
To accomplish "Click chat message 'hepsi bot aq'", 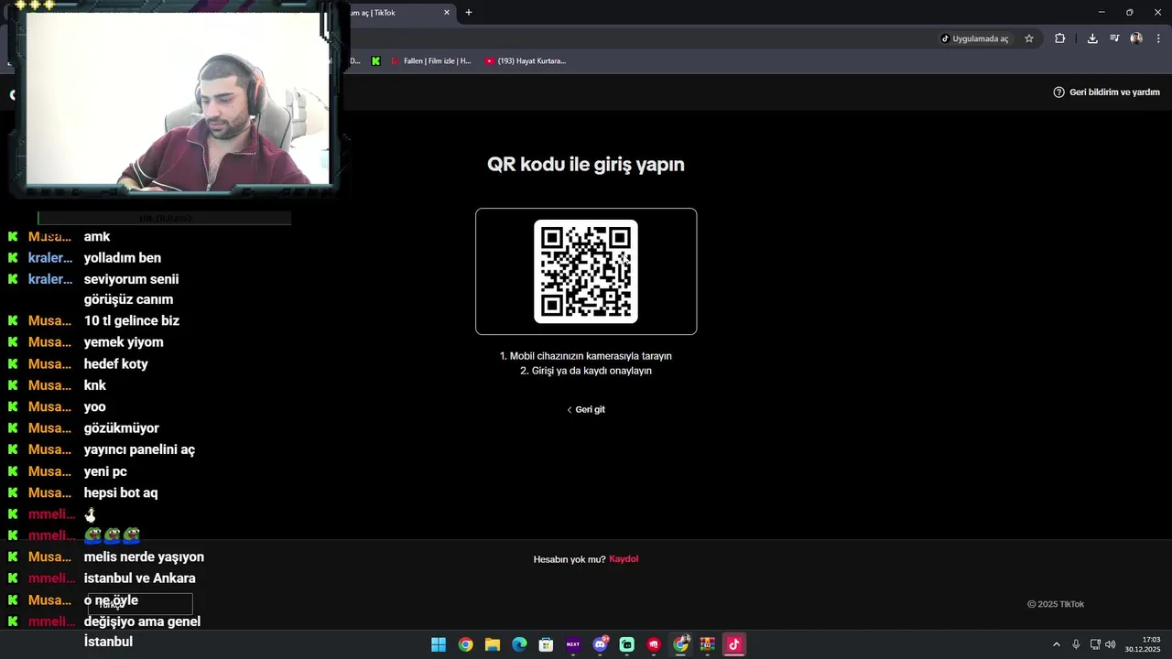I will pyautogui.click(x=121, y=492).
